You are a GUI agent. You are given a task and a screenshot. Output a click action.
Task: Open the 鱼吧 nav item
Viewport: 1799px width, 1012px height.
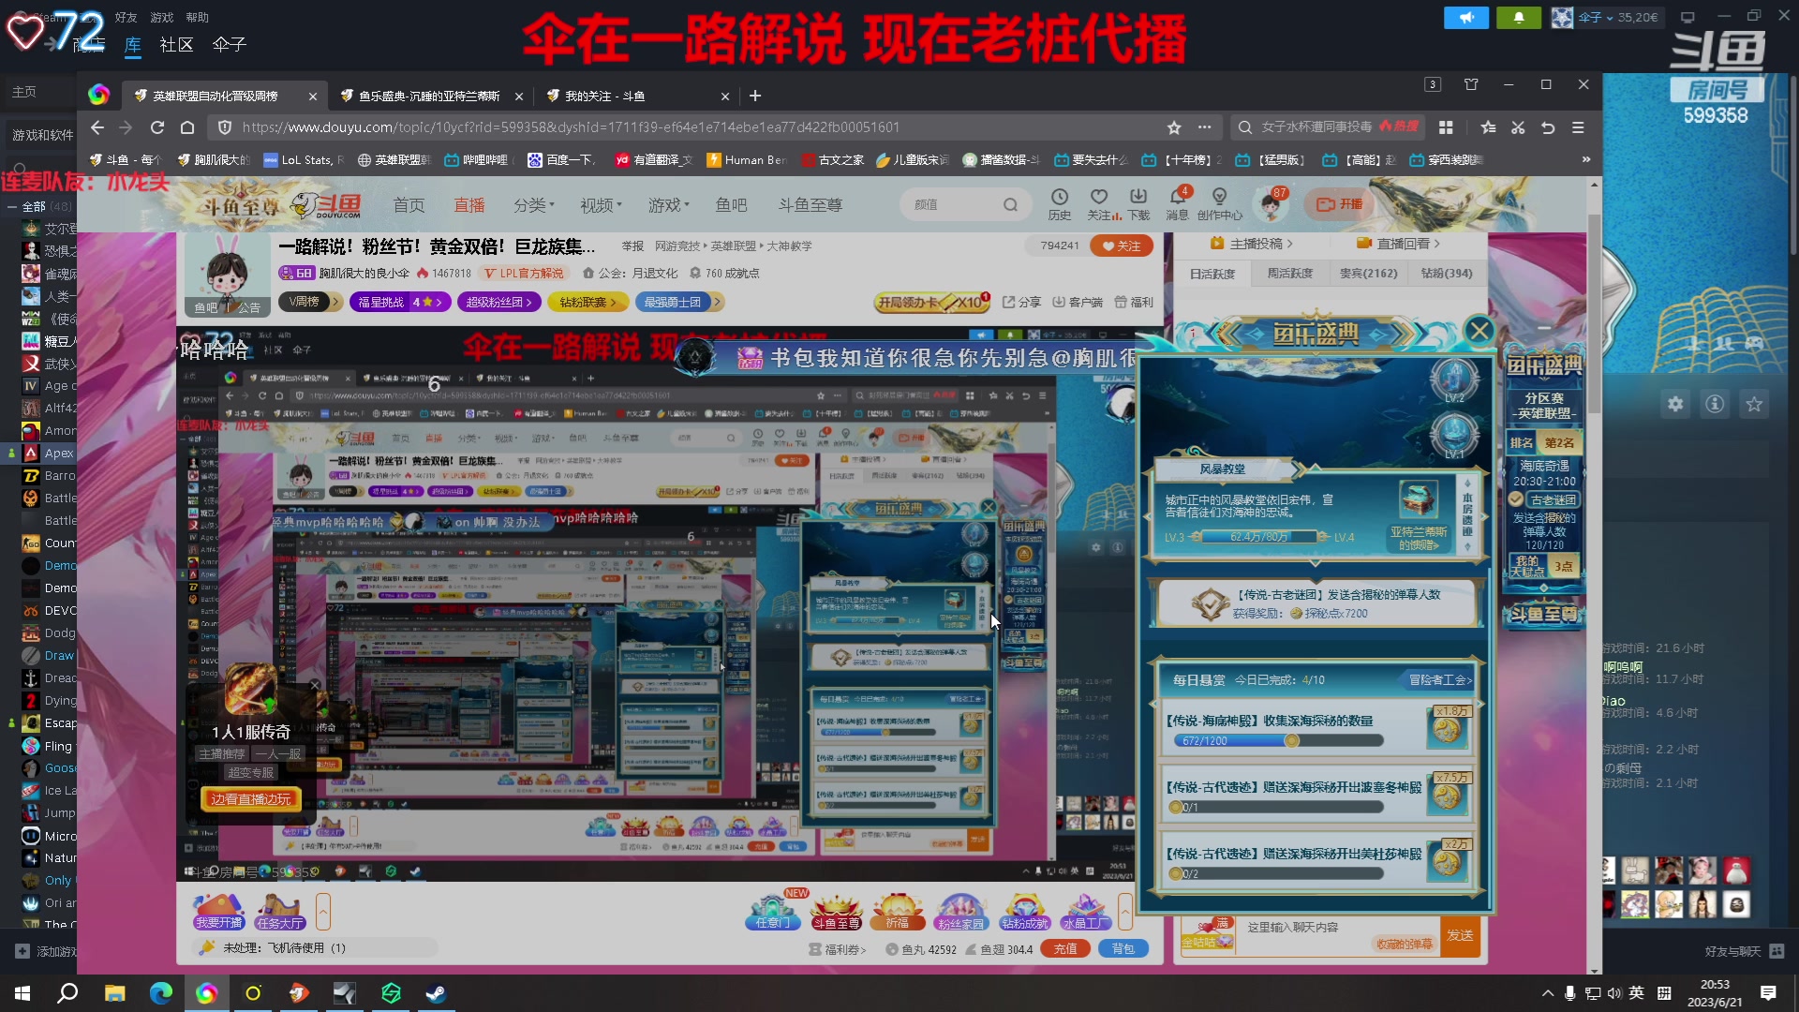tap(731, 204)
